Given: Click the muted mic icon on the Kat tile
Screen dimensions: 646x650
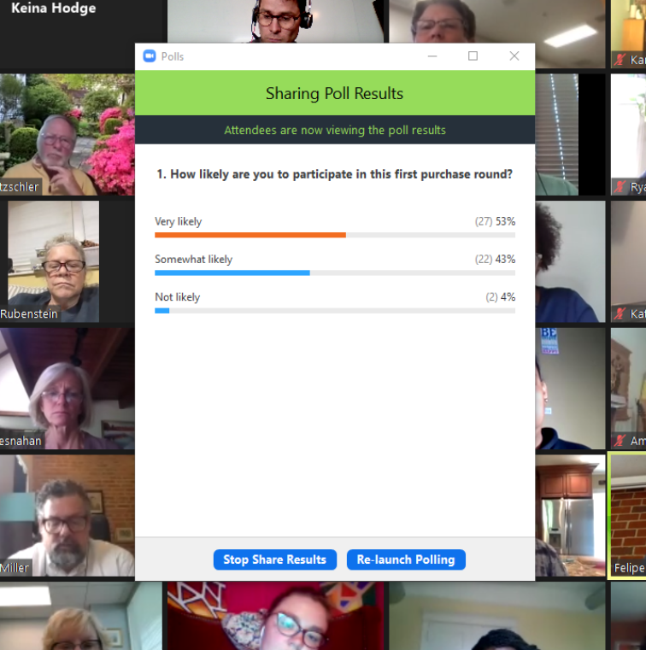Looking at the screenshot, I should pyautogui.click(x=620, y=313).
